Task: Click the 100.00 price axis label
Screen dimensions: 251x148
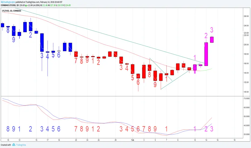Action: (x=246, y=92)
